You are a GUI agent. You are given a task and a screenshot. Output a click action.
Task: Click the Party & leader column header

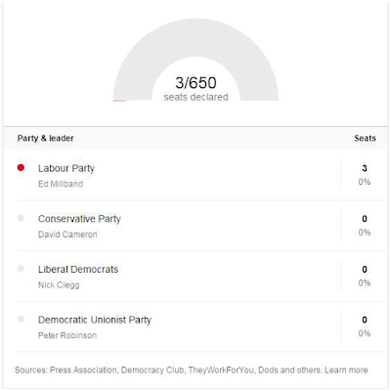click(x=46, y=138)
